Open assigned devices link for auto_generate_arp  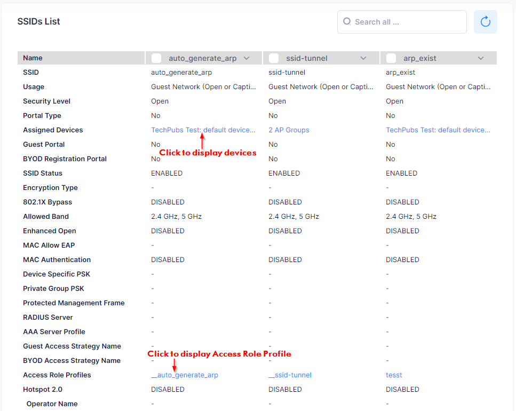(203, 130)
